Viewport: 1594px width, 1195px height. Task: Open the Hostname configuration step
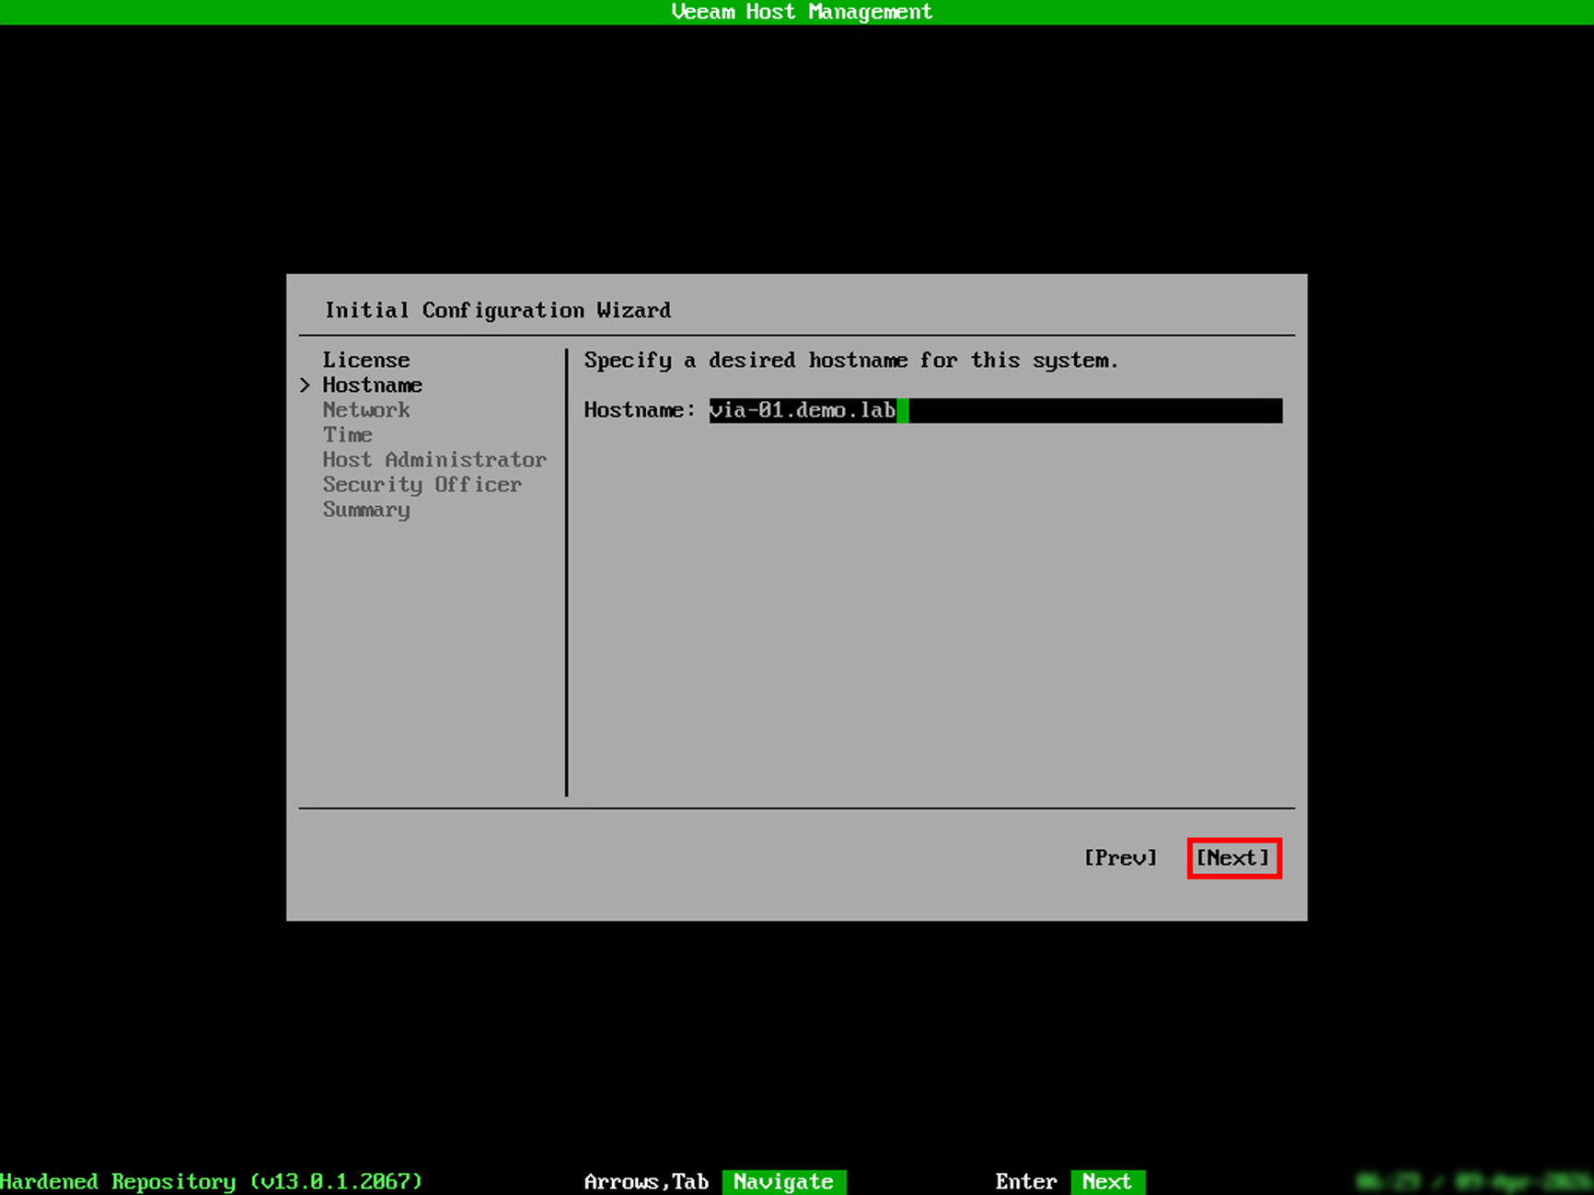[372, 385]
